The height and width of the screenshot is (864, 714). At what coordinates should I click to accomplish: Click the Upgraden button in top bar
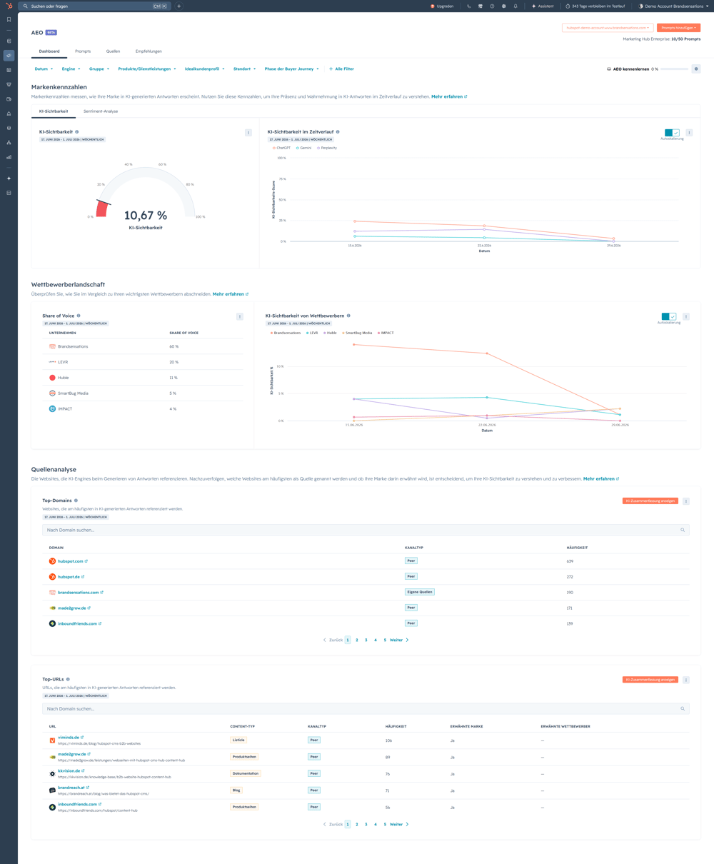pyautogui.click(x=442, y=6)
